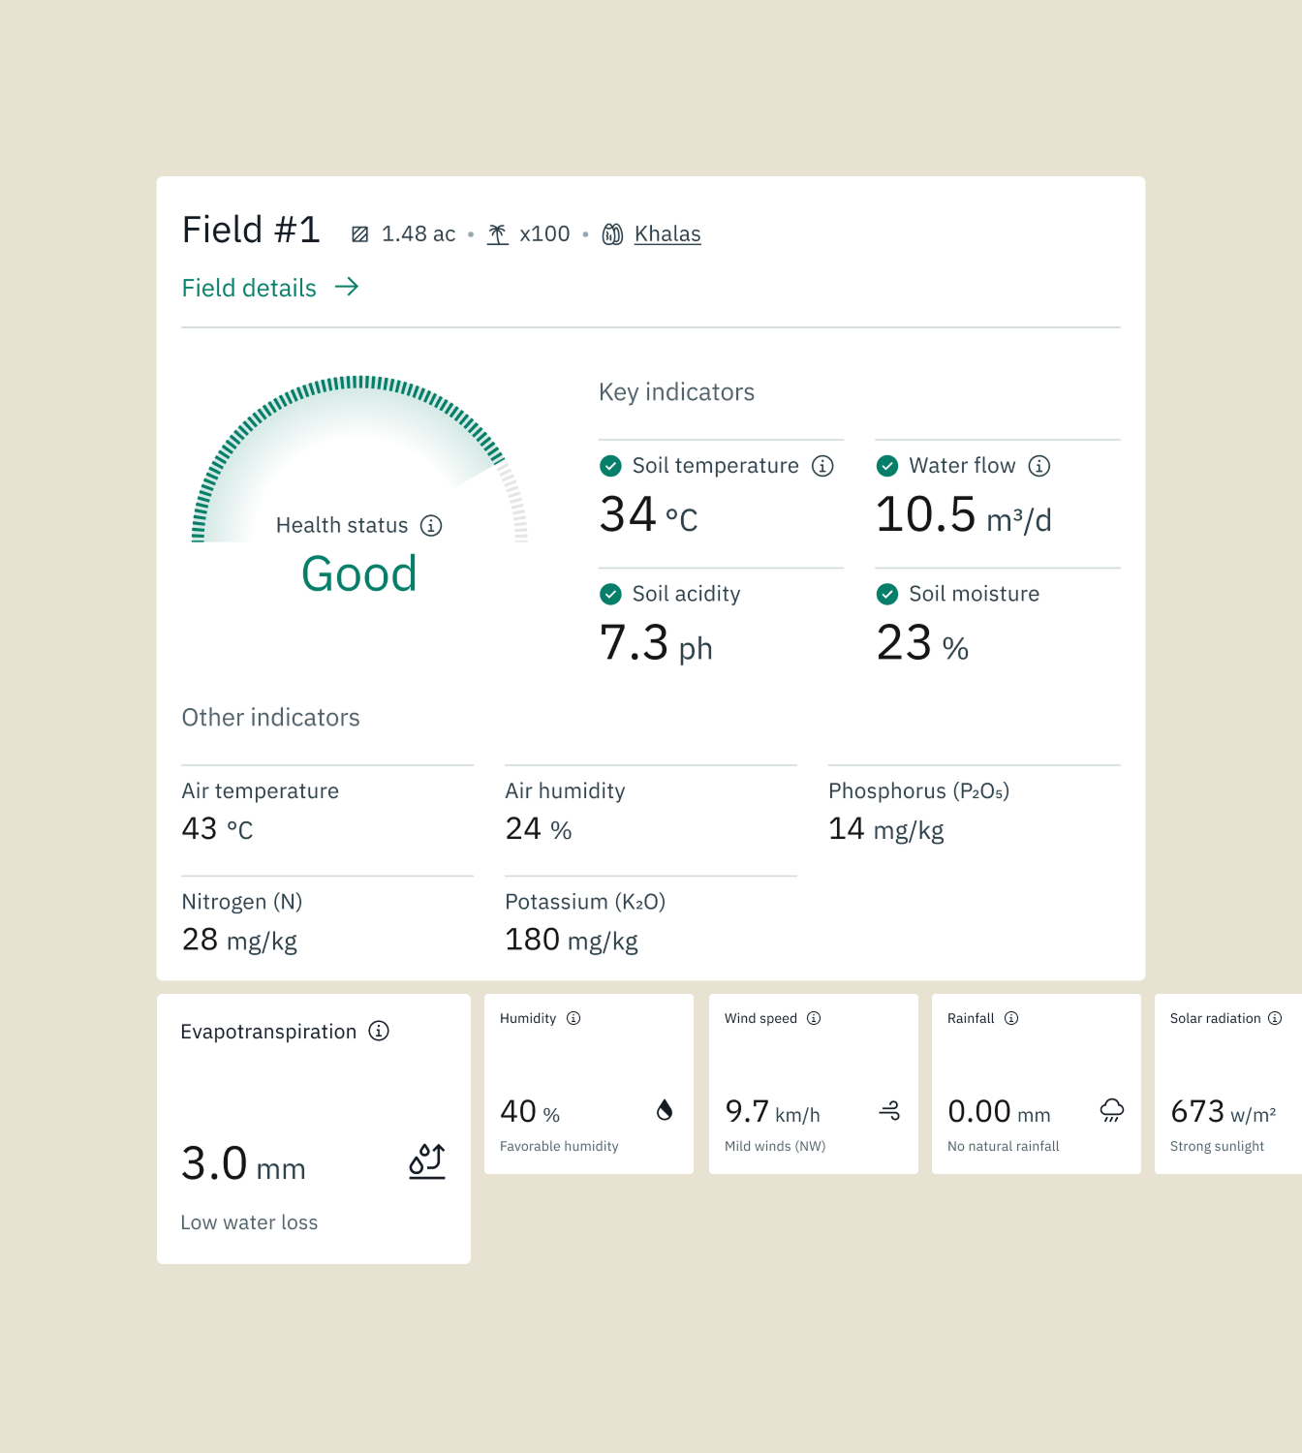Open the Soil temperature info tooltip
This screenshot has height=1453, width=1302.
tap(822, 466)
